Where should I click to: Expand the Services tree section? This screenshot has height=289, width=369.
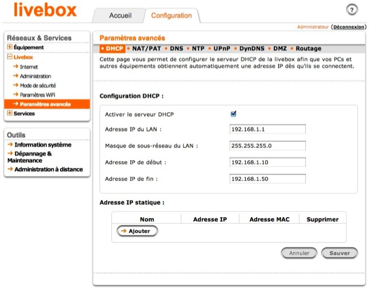pyautogui.click(x=10, y=113)
